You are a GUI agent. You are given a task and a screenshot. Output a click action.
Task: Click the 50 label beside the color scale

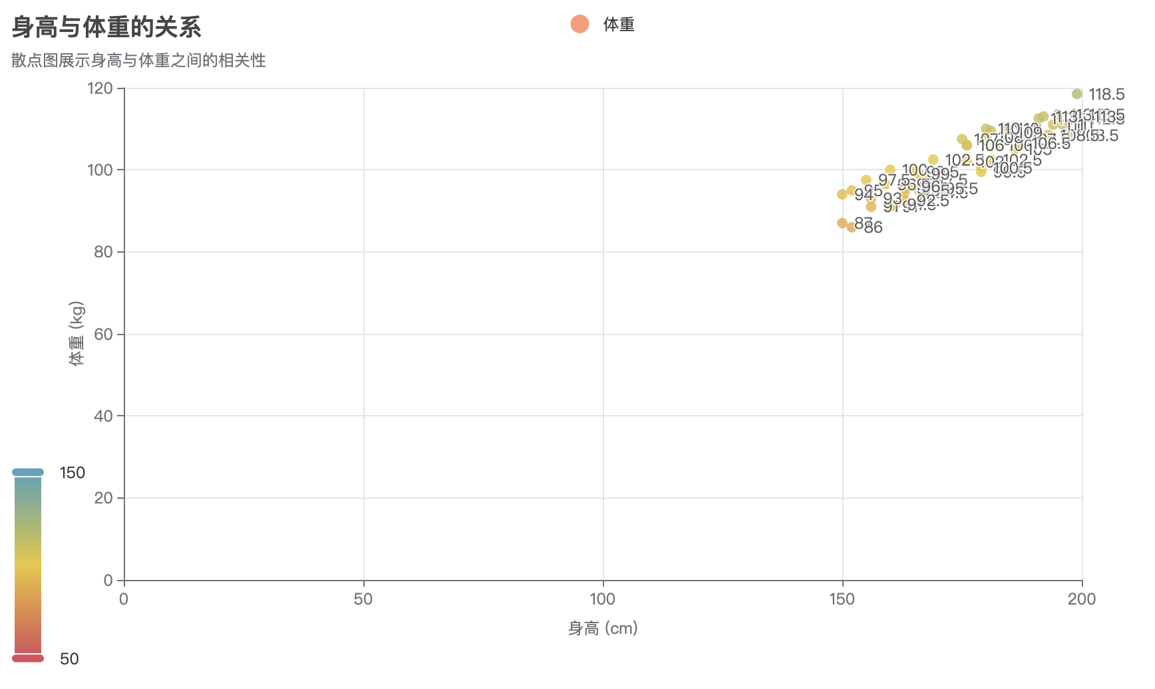coord(69,659)
